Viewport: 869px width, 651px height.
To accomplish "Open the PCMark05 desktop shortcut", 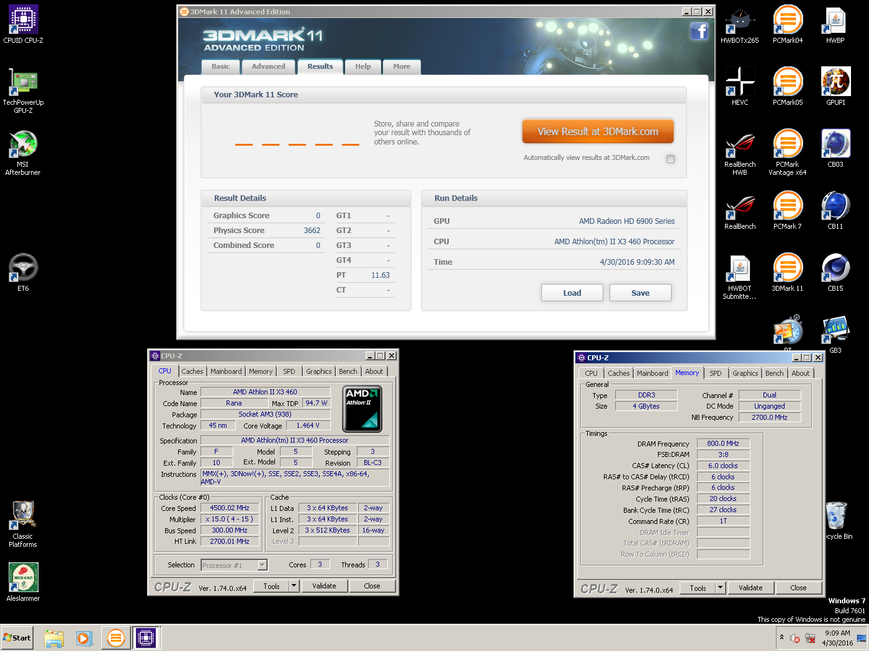I will point(788,86).
